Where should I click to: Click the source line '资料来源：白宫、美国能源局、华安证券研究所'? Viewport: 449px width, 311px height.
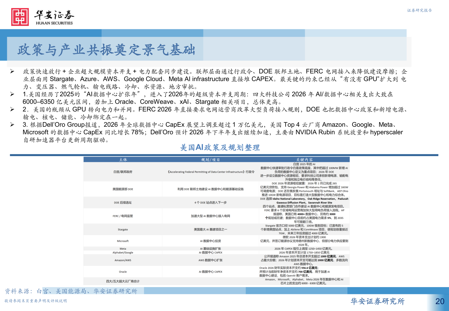[x=71, y=291]
